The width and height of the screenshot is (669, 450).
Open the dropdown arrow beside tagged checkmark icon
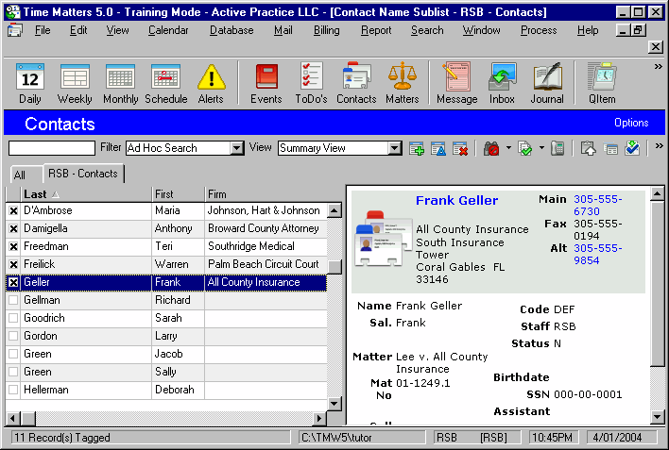tap(541, 148)
